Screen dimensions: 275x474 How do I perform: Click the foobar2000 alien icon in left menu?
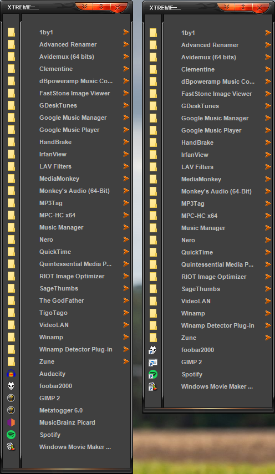[x=11, y=386]
